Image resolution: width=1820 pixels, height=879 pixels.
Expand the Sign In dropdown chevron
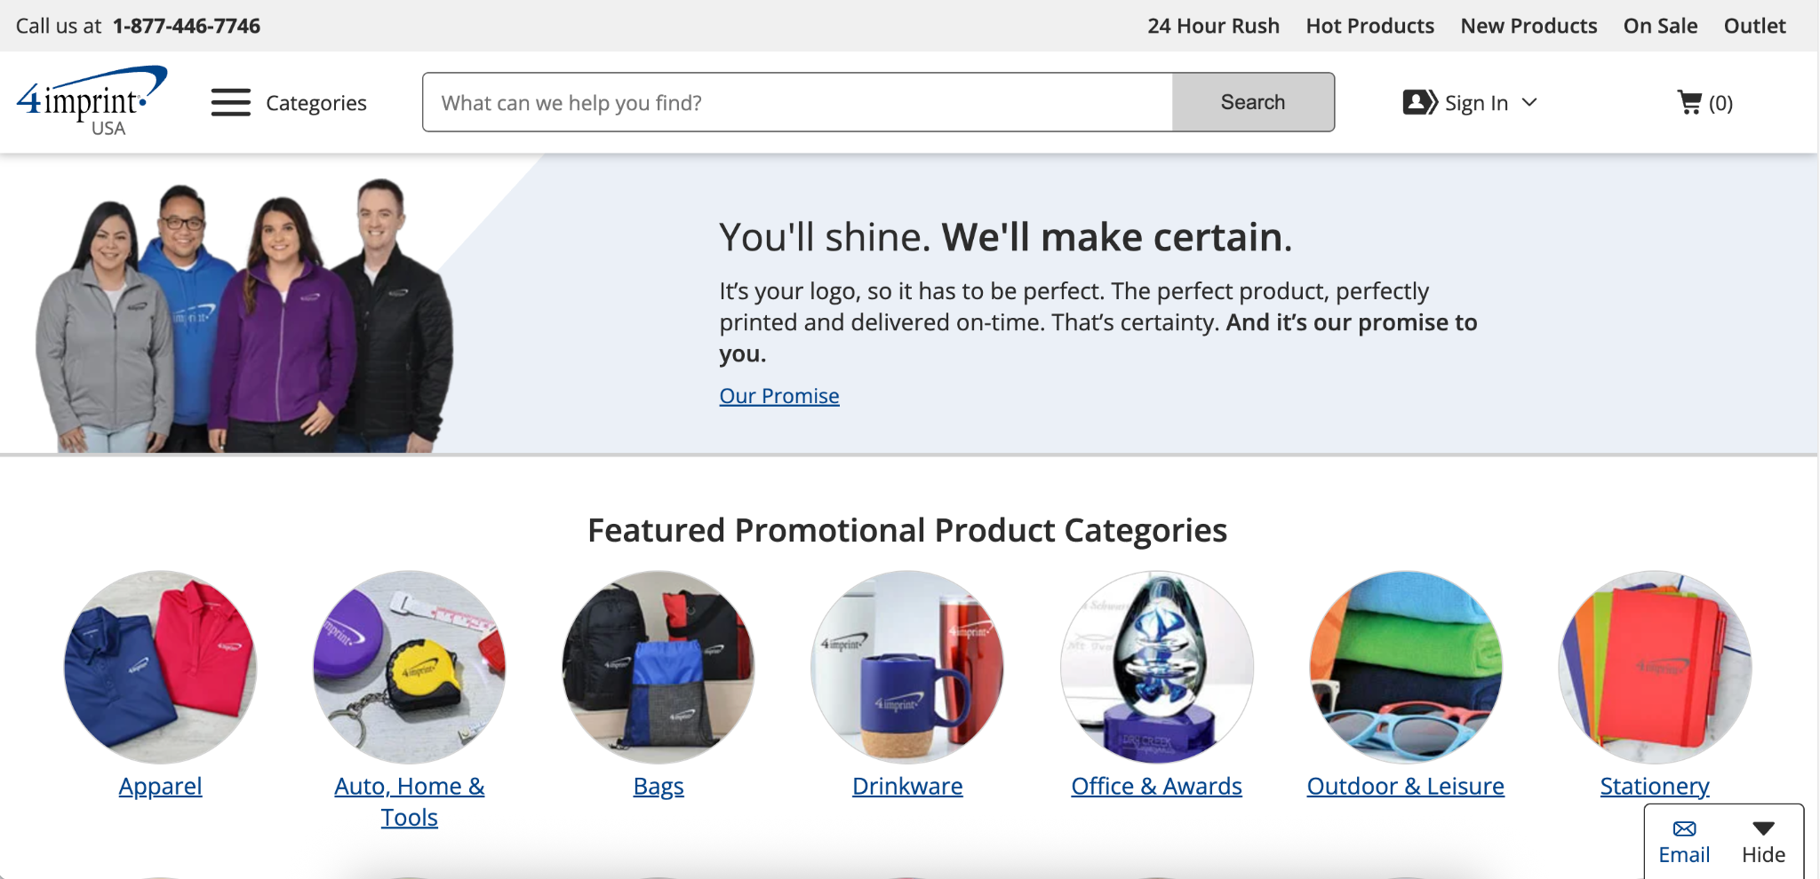coord(1529,102)
